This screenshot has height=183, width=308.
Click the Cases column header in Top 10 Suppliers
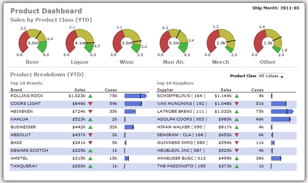(x=257, y=90)
